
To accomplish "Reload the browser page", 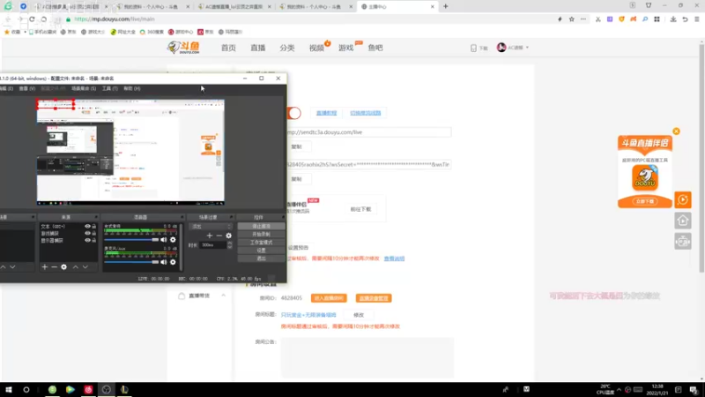I will pos(32,19).
